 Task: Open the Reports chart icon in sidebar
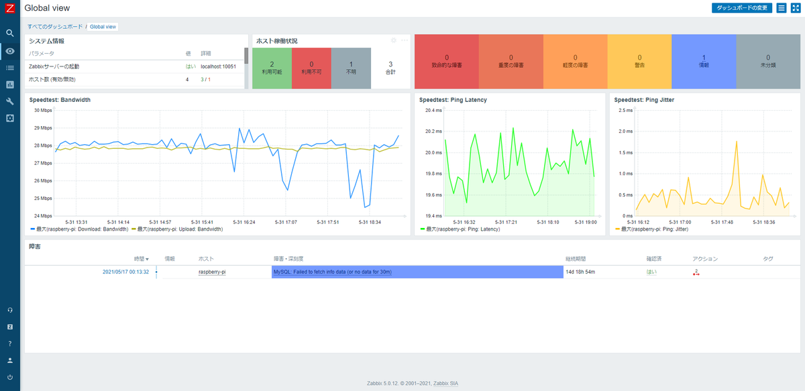(9, 85)
